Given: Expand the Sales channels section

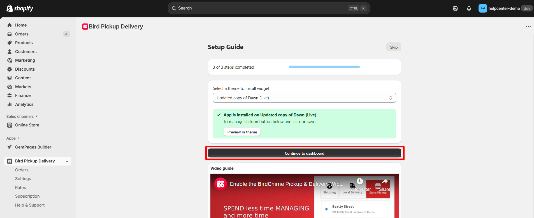Looking at the screenshot, I should coord(22,116).
